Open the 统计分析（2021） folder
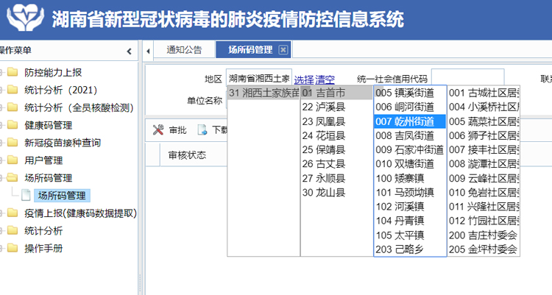The image size is (552, 295). (60, 90)
